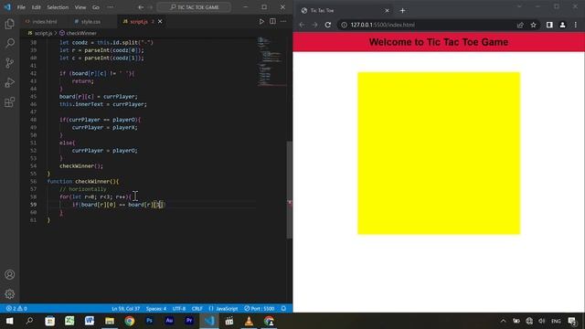The width and height of the screenshot is (585, 329).
Task: Change indentation via Spaces: 4
Action: (x=156, y=309)
